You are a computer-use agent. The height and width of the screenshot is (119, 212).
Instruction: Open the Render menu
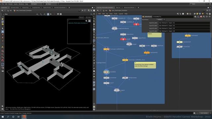point(10,4)
